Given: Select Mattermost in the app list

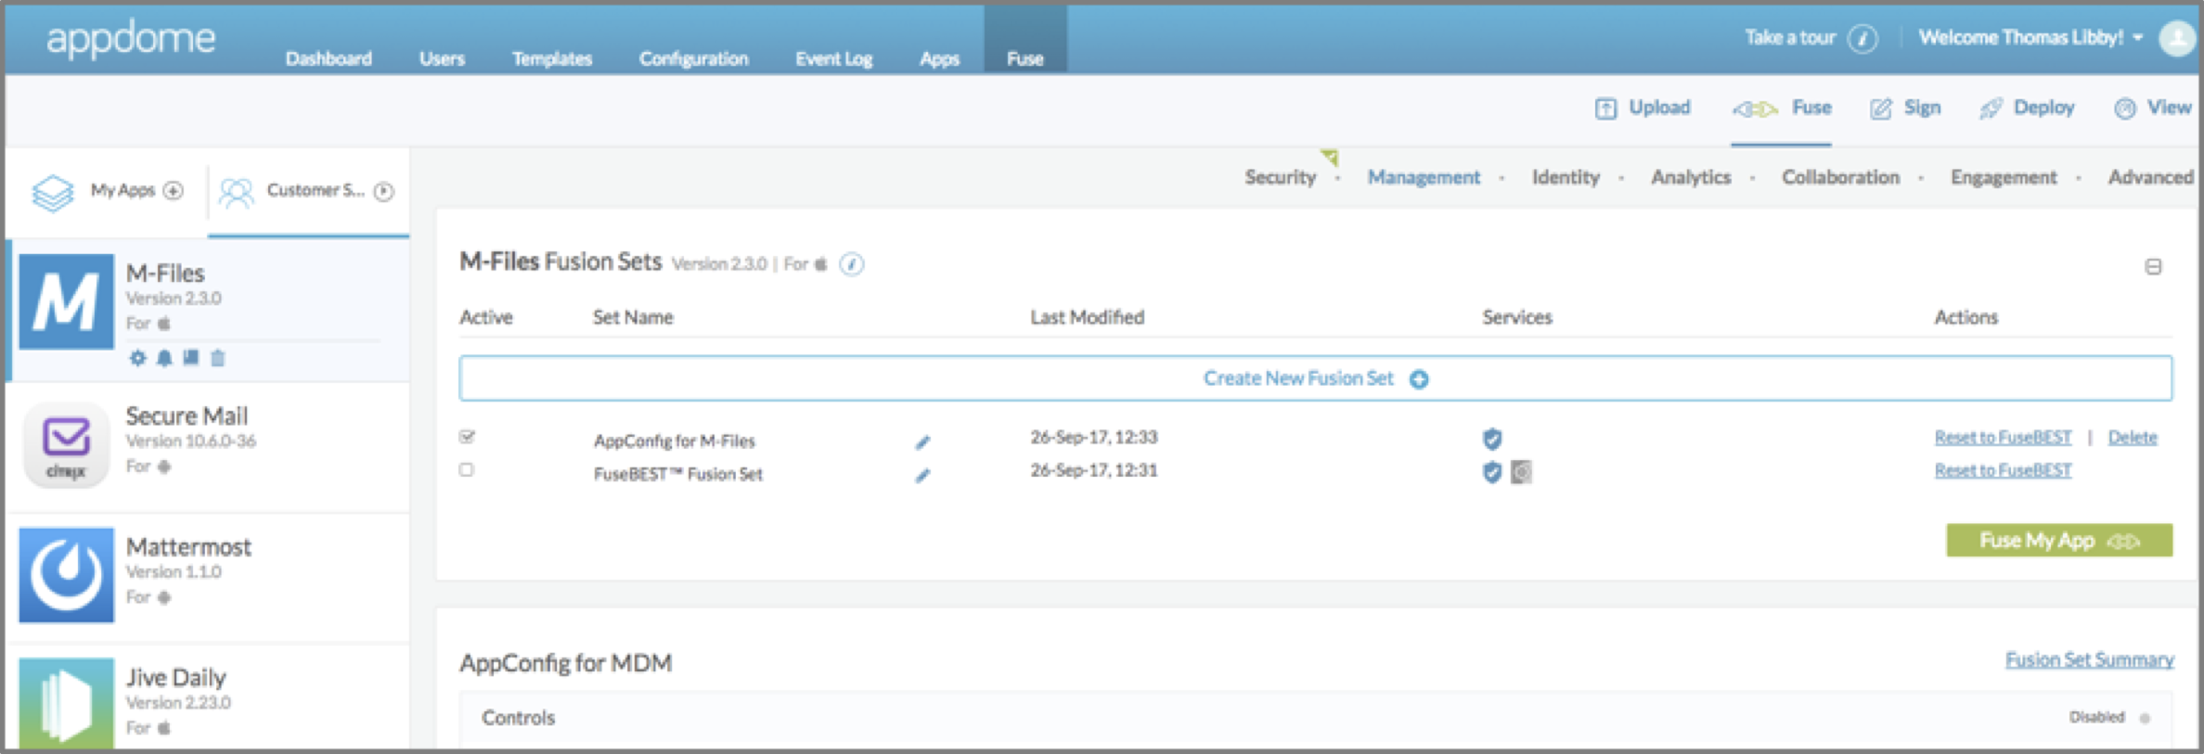Looking at the screenshot, I should pos(209,578).
